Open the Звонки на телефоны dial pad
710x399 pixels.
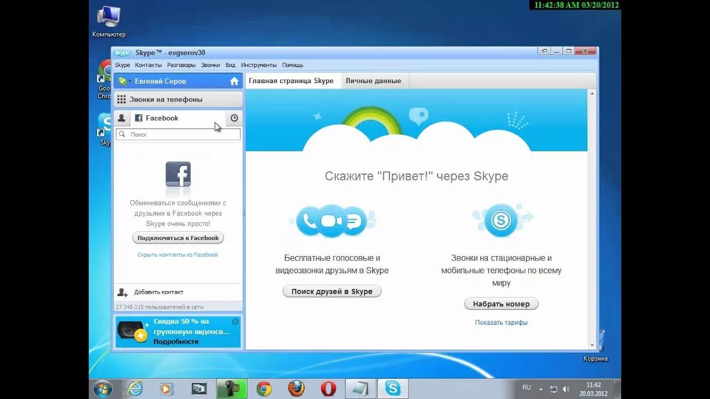click(x=178, y=99)
